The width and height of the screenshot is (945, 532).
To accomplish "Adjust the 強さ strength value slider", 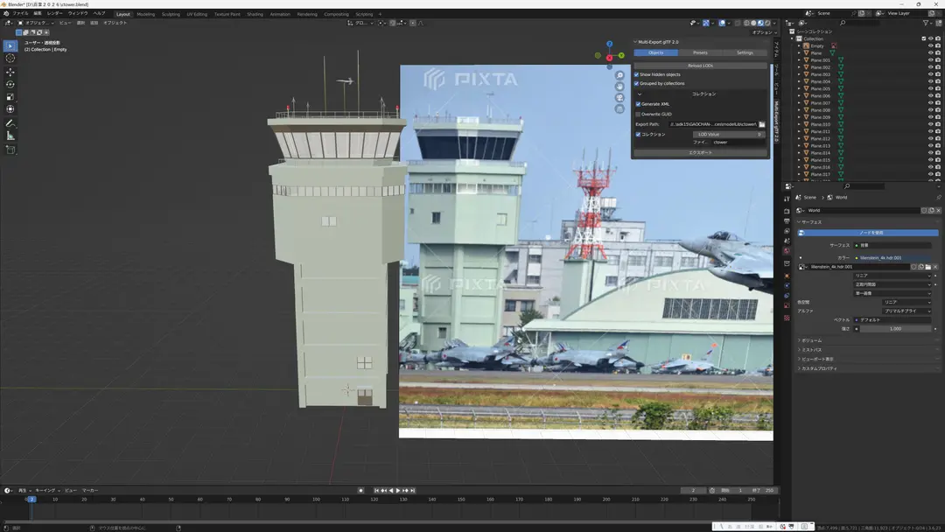I will (x=896, y=329).
